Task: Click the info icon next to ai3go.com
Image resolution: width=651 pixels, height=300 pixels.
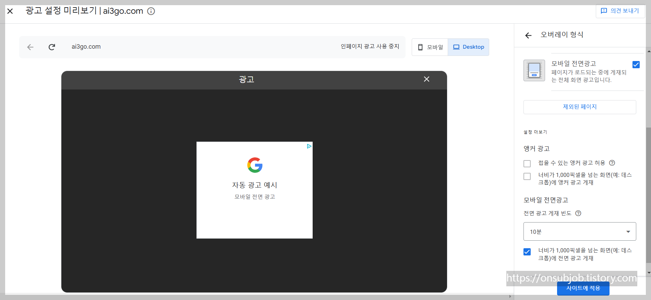Action: tap(151, 11)
